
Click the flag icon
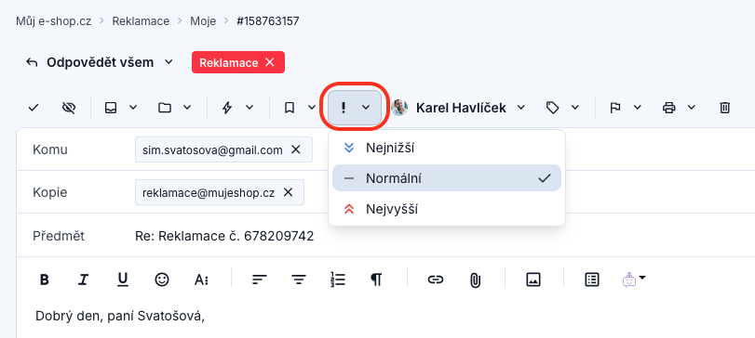click(x=614, y=108)
